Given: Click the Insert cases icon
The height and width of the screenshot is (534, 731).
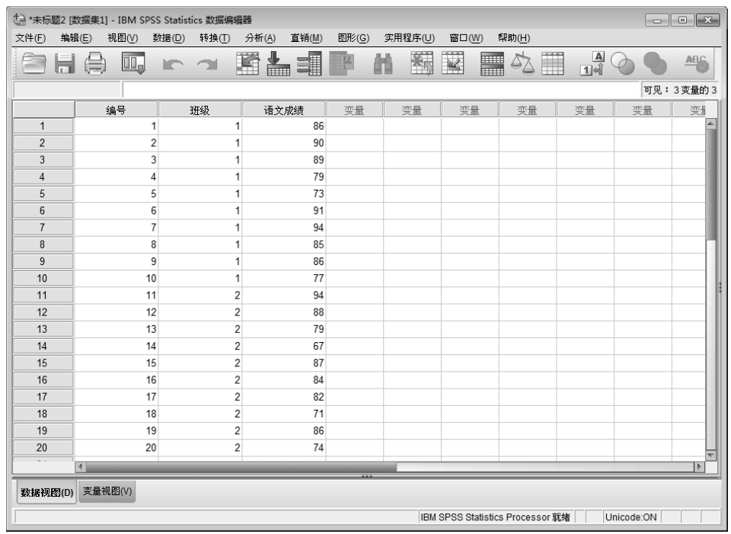Looking at the screenshot, I should [x=422, y=63].
